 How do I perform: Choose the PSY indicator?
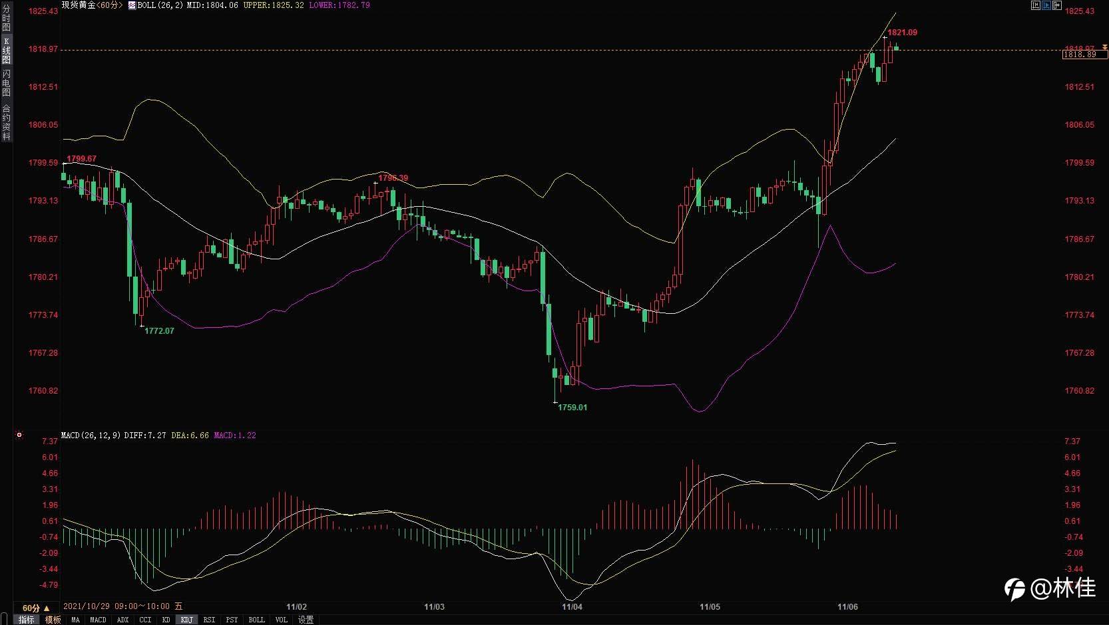pos(232,620)
